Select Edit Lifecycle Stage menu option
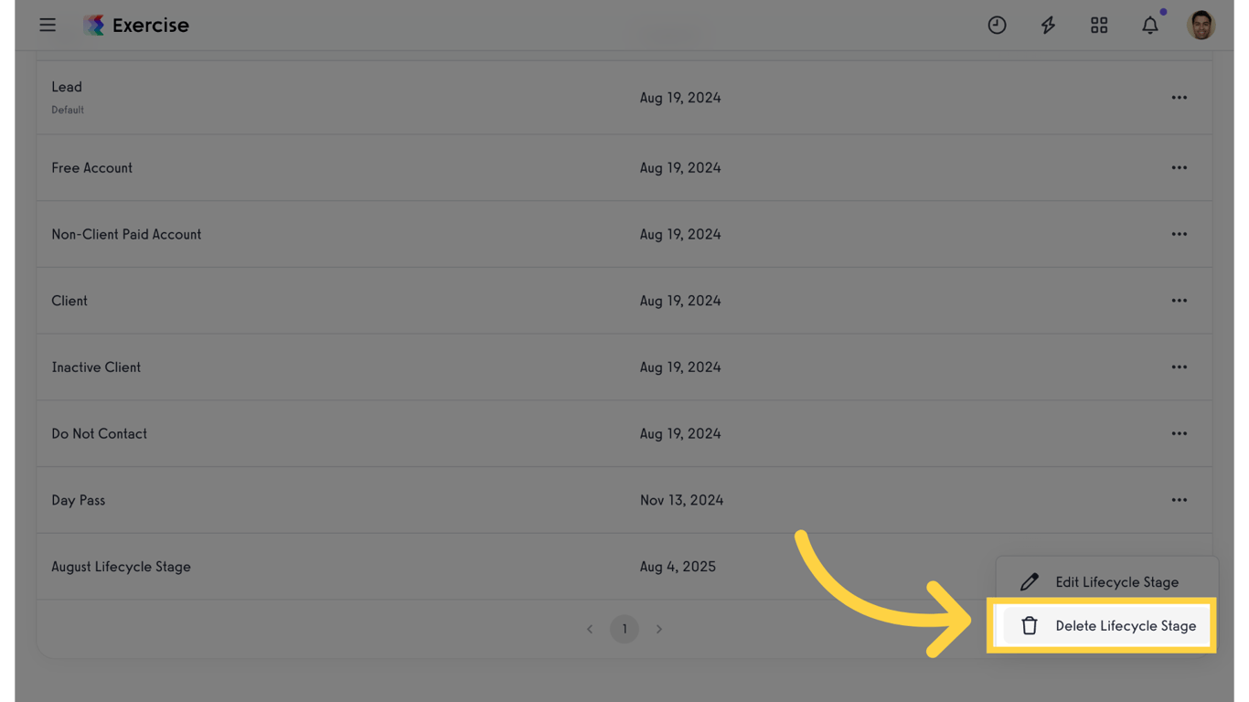Viewport: 1249px width, 702px height. [x=1116, y=582]
